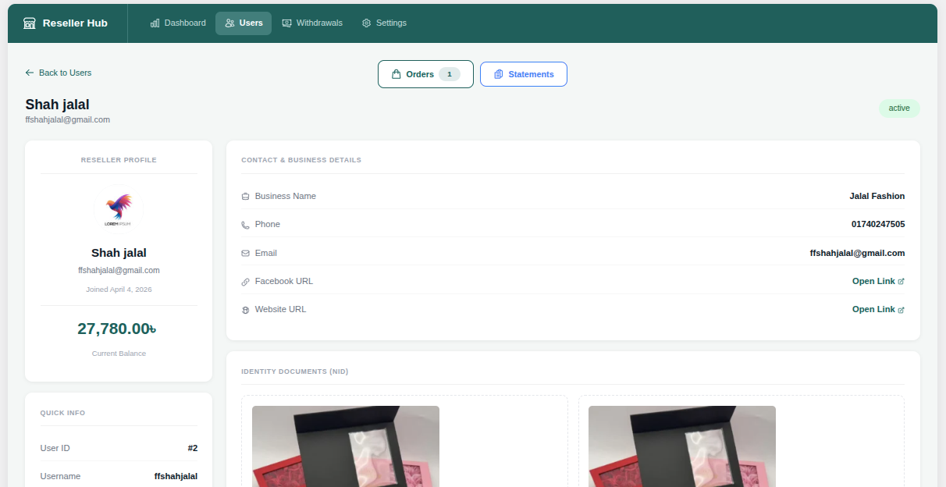
Task: Open the Facebook URL Open Link
Action: (878, 282)
